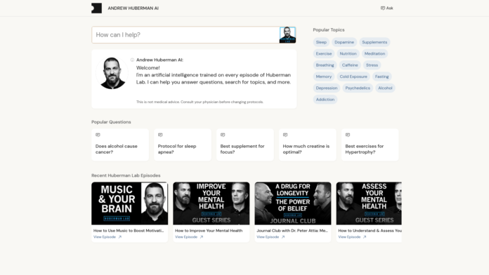This screenshot has width=489, height=275.
Task: Click chat icon on 'Best supplement for focus?' card
Action: coord(223,135)
